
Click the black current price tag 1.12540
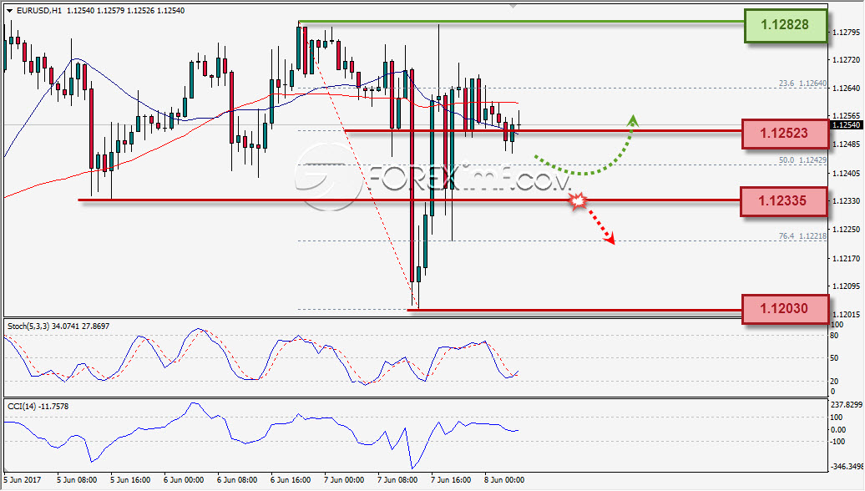846,125
